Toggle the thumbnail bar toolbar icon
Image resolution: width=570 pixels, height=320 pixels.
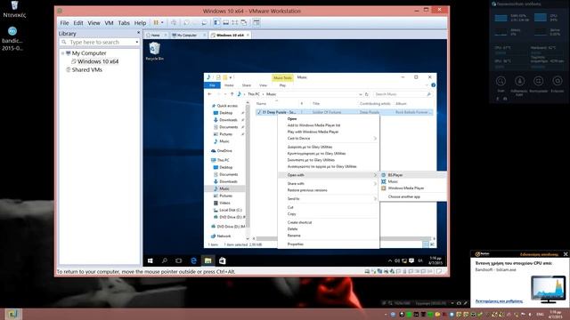pos(225,22)
